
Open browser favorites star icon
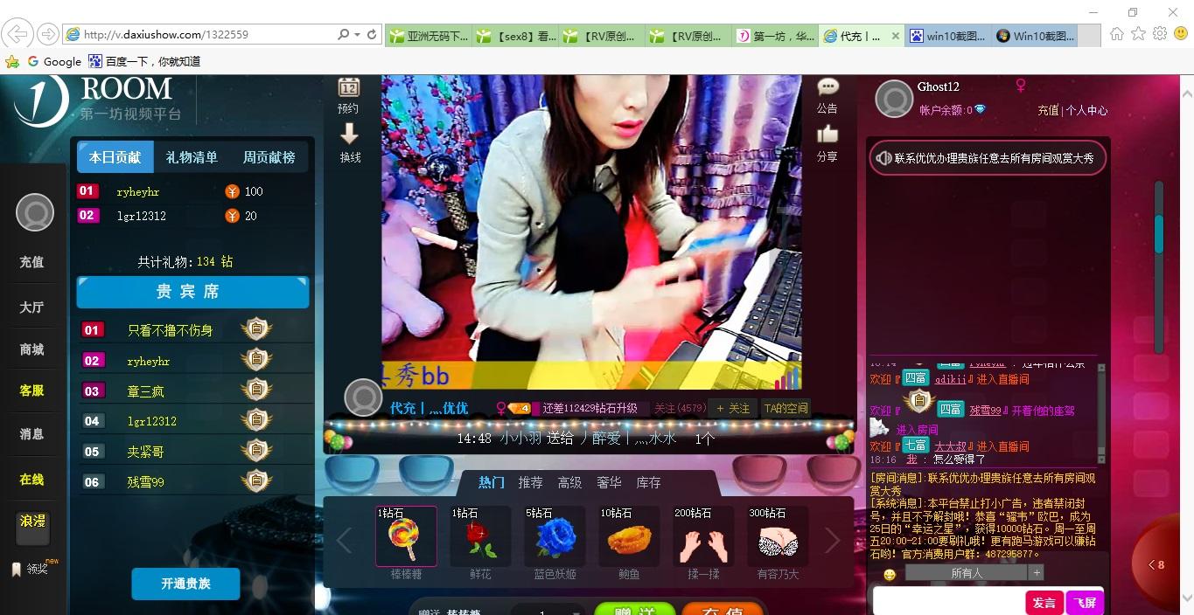1138,34
